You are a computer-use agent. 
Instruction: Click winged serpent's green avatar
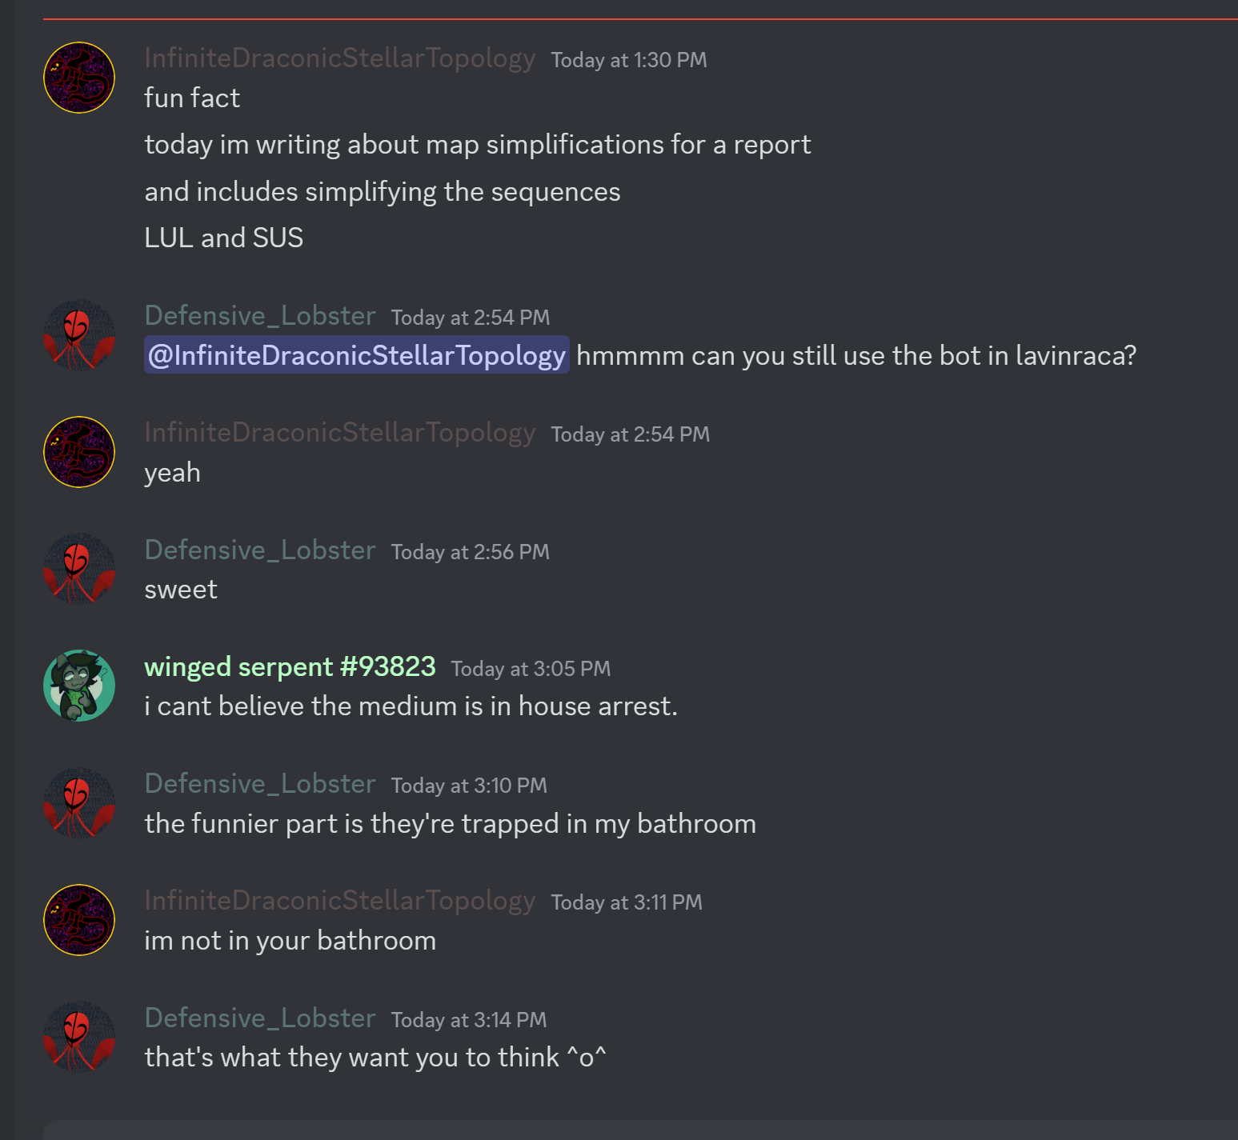tap(79, 686)
